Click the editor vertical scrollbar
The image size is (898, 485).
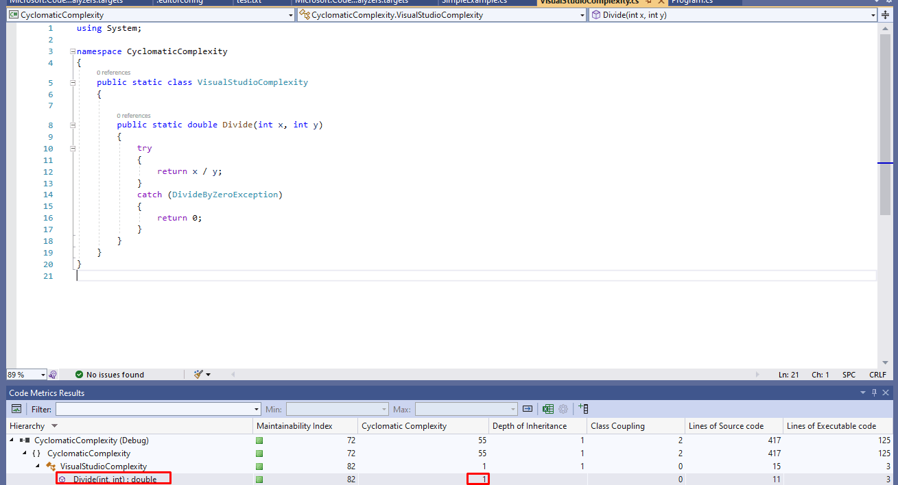click(885, 123)
